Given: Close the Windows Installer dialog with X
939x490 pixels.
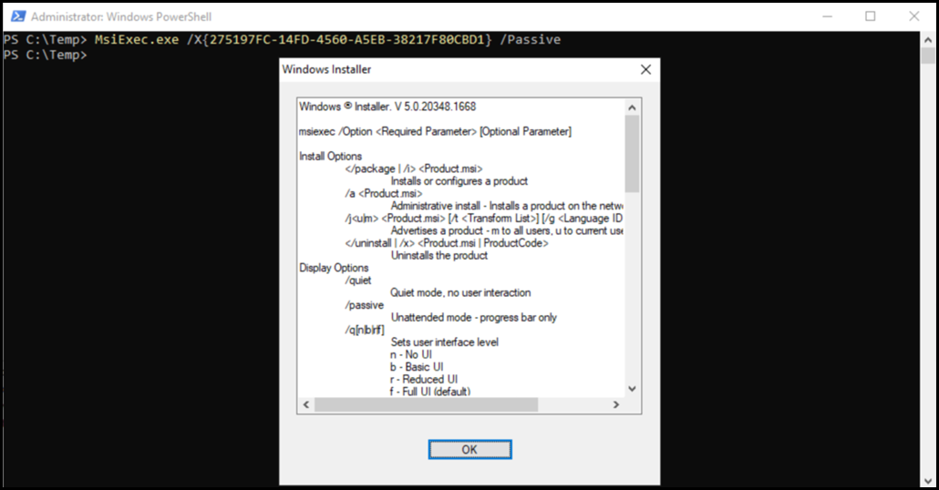Looking at the screenshot, I should click(645, 69).
